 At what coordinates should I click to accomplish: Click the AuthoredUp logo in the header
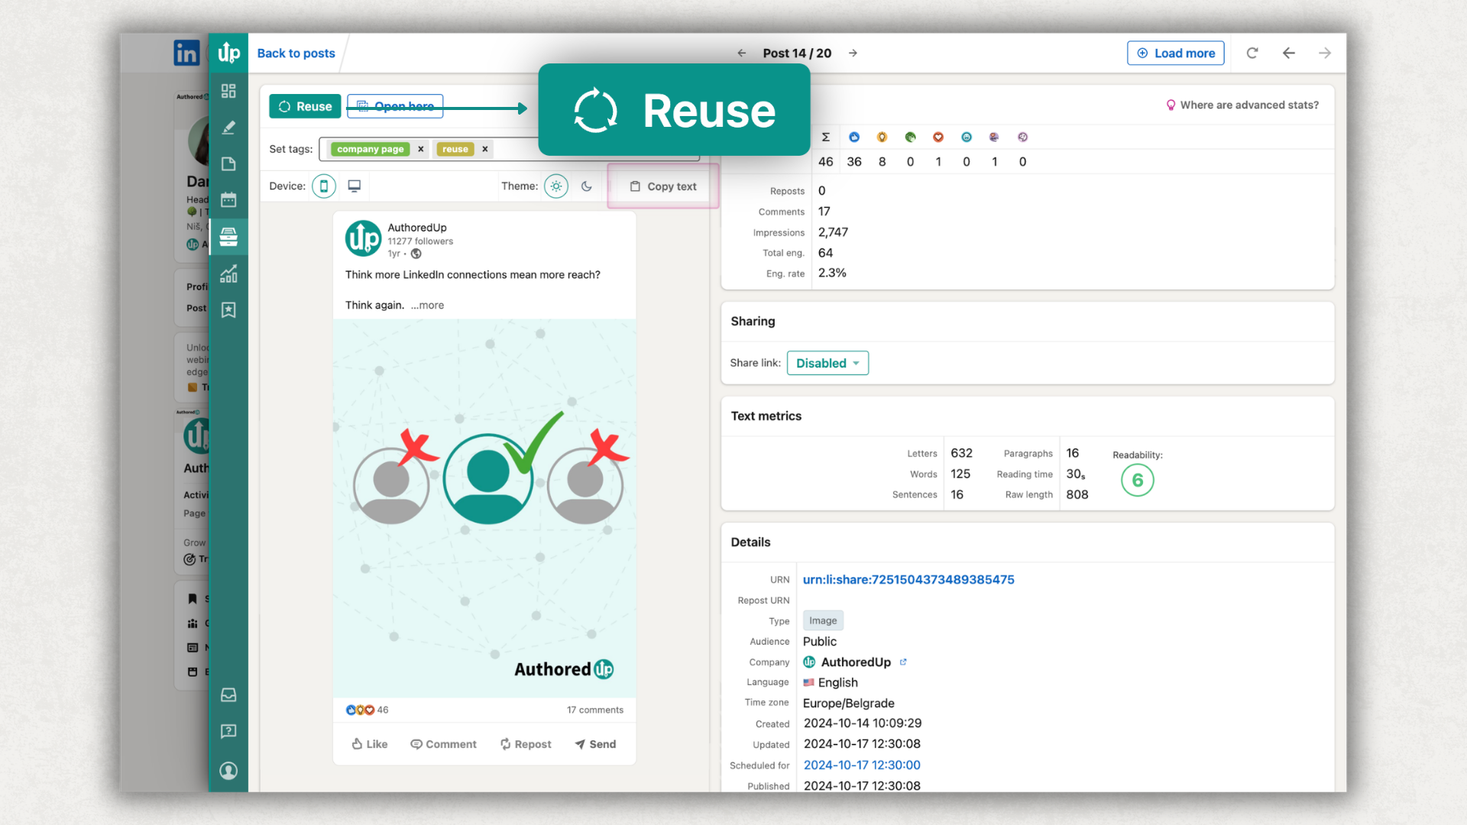228,53
